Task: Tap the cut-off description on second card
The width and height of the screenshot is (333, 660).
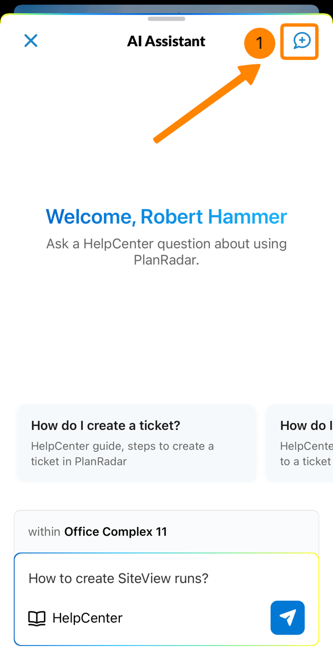Action: click(x=306, y=453)
